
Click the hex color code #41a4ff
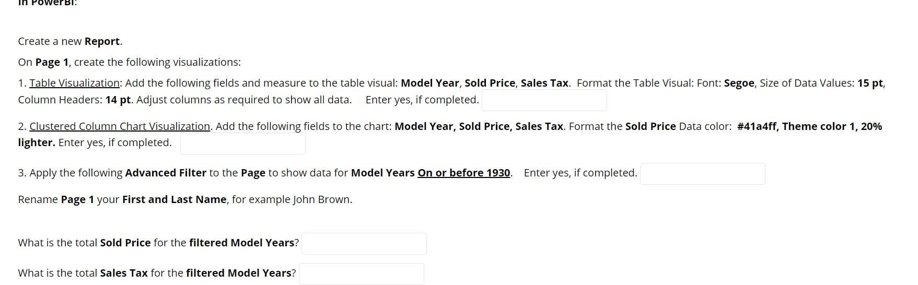(x=757, y=126)
